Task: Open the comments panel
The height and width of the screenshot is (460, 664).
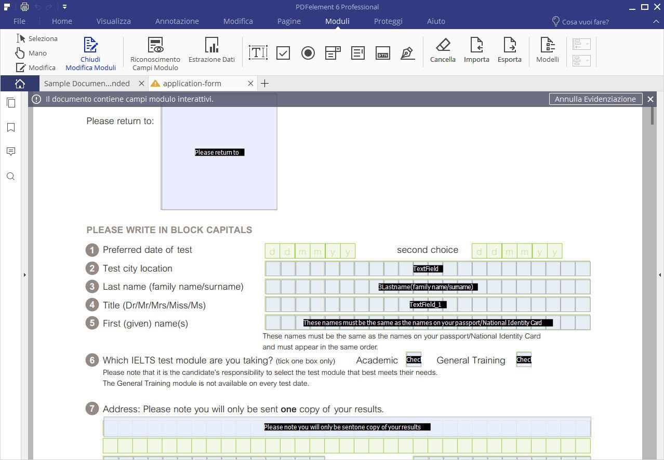Action: (10, 152)
